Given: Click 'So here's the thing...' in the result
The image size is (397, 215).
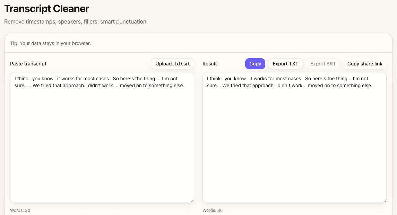Looking at the screenshot, I should [x=328, y=79].
